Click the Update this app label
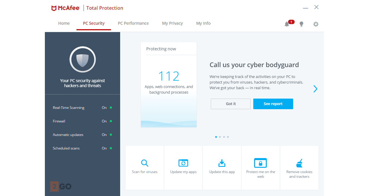This screenshot has width=369, height=196. pyautogui.click(x=222, y=172)
